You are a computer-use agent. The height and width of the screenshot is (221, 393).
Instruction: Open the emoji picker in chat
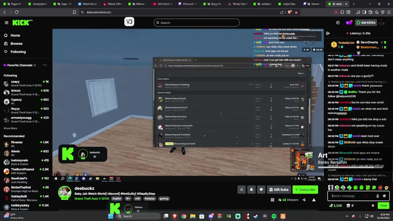pos(384,196)
